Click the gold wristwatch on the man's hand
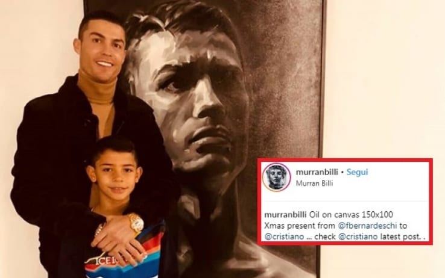This screenshot has height=278, width=445. pyautogui.click(x=136, y=223)
